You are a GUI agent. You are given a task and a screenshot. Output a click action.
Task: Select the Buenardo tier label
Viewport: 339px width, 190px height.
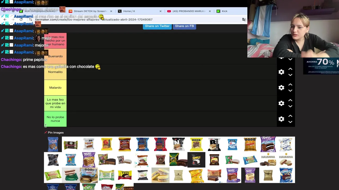point(55,56)
